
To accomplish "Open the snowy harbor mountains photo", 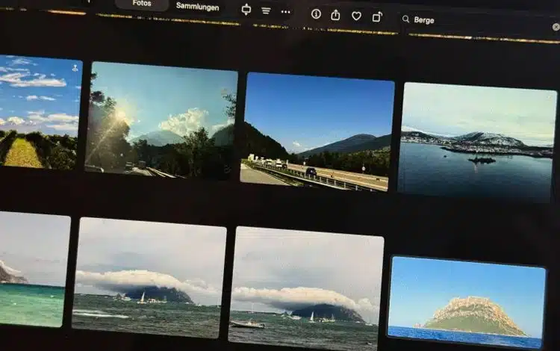I will (x=476, y=142).
